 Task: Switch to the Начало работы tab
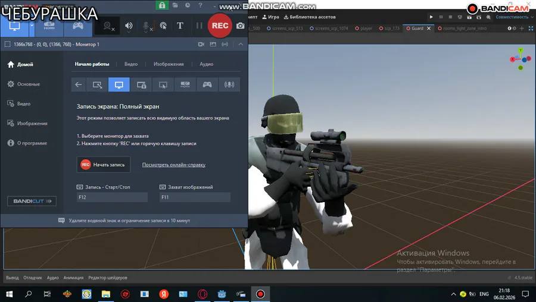[92, 64]
